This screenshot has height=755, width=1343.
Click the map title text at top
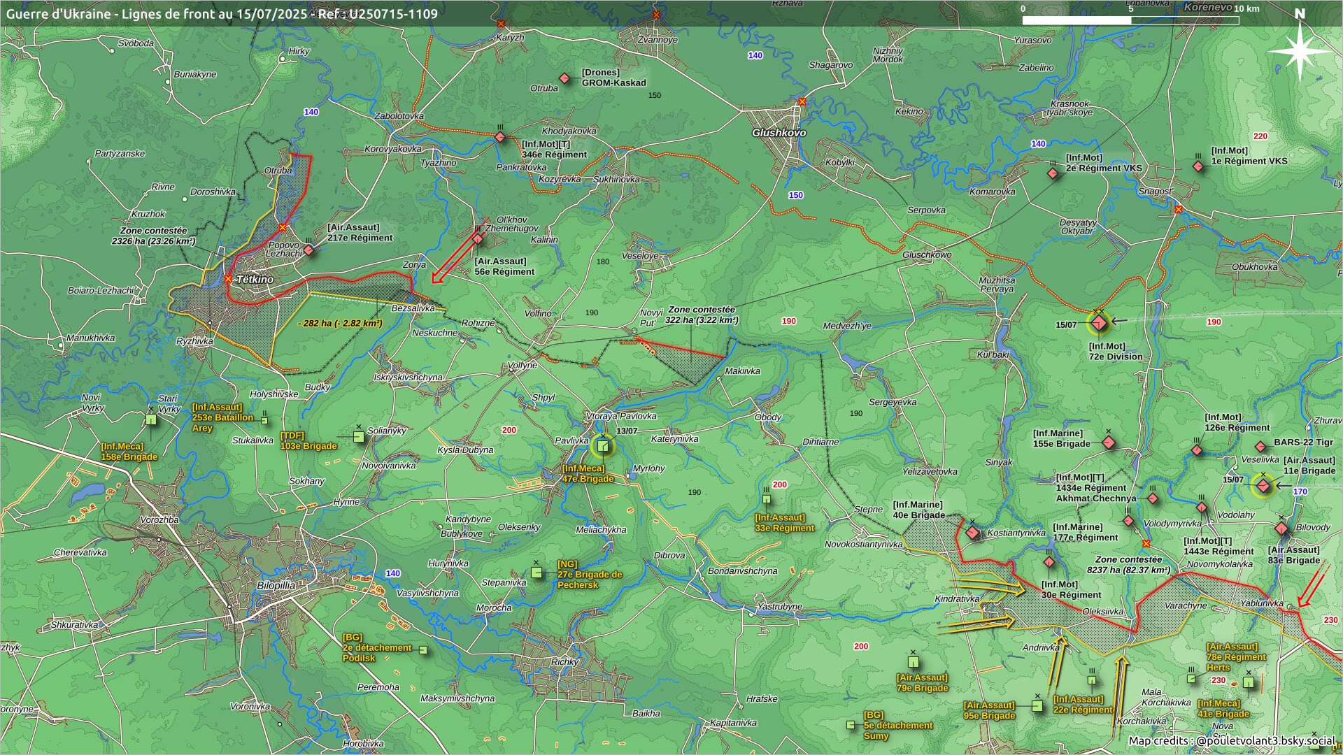point(222,13)
